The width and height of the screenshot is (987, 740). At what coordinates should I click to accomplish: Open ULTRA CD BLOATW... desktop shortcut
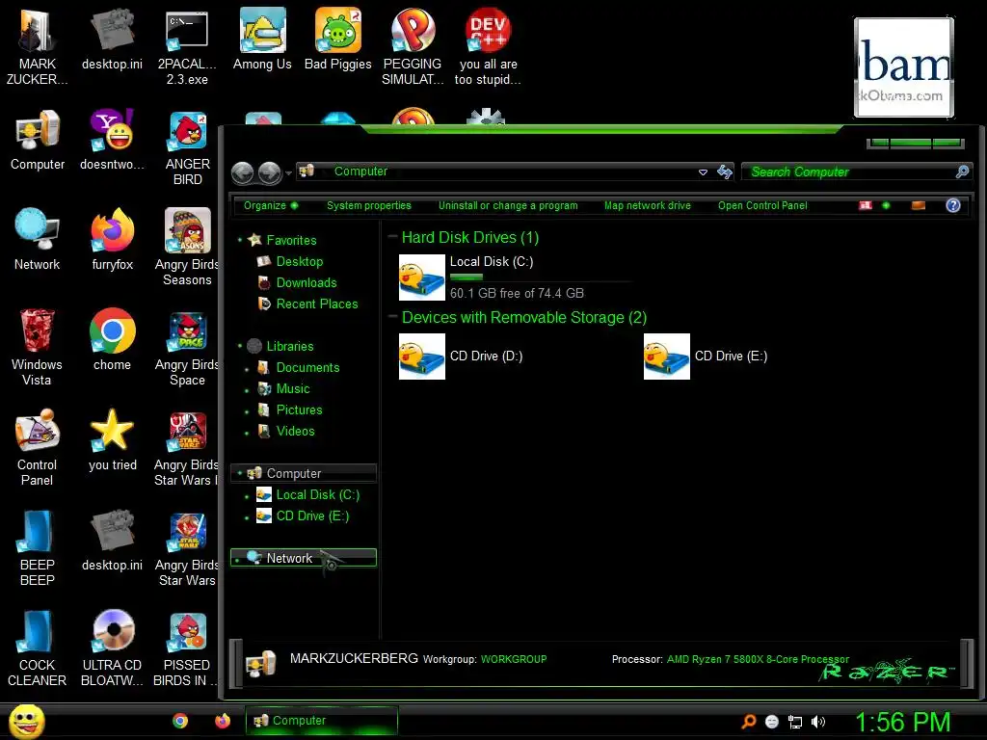(112, 648)
